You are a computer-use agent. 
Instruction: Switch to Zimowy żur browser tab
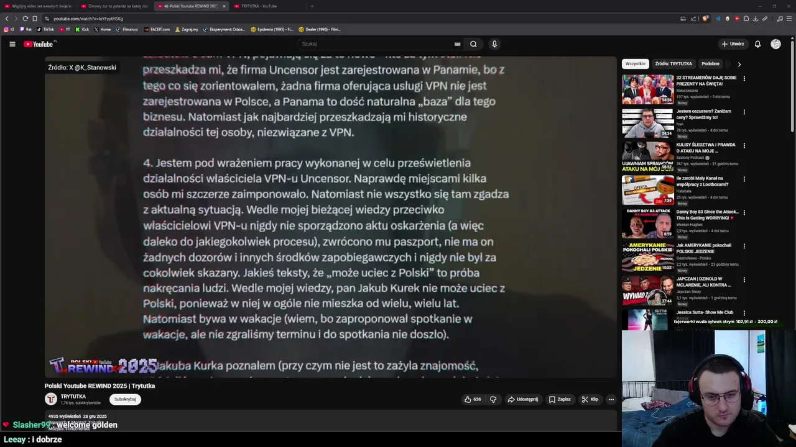point(114,6)
